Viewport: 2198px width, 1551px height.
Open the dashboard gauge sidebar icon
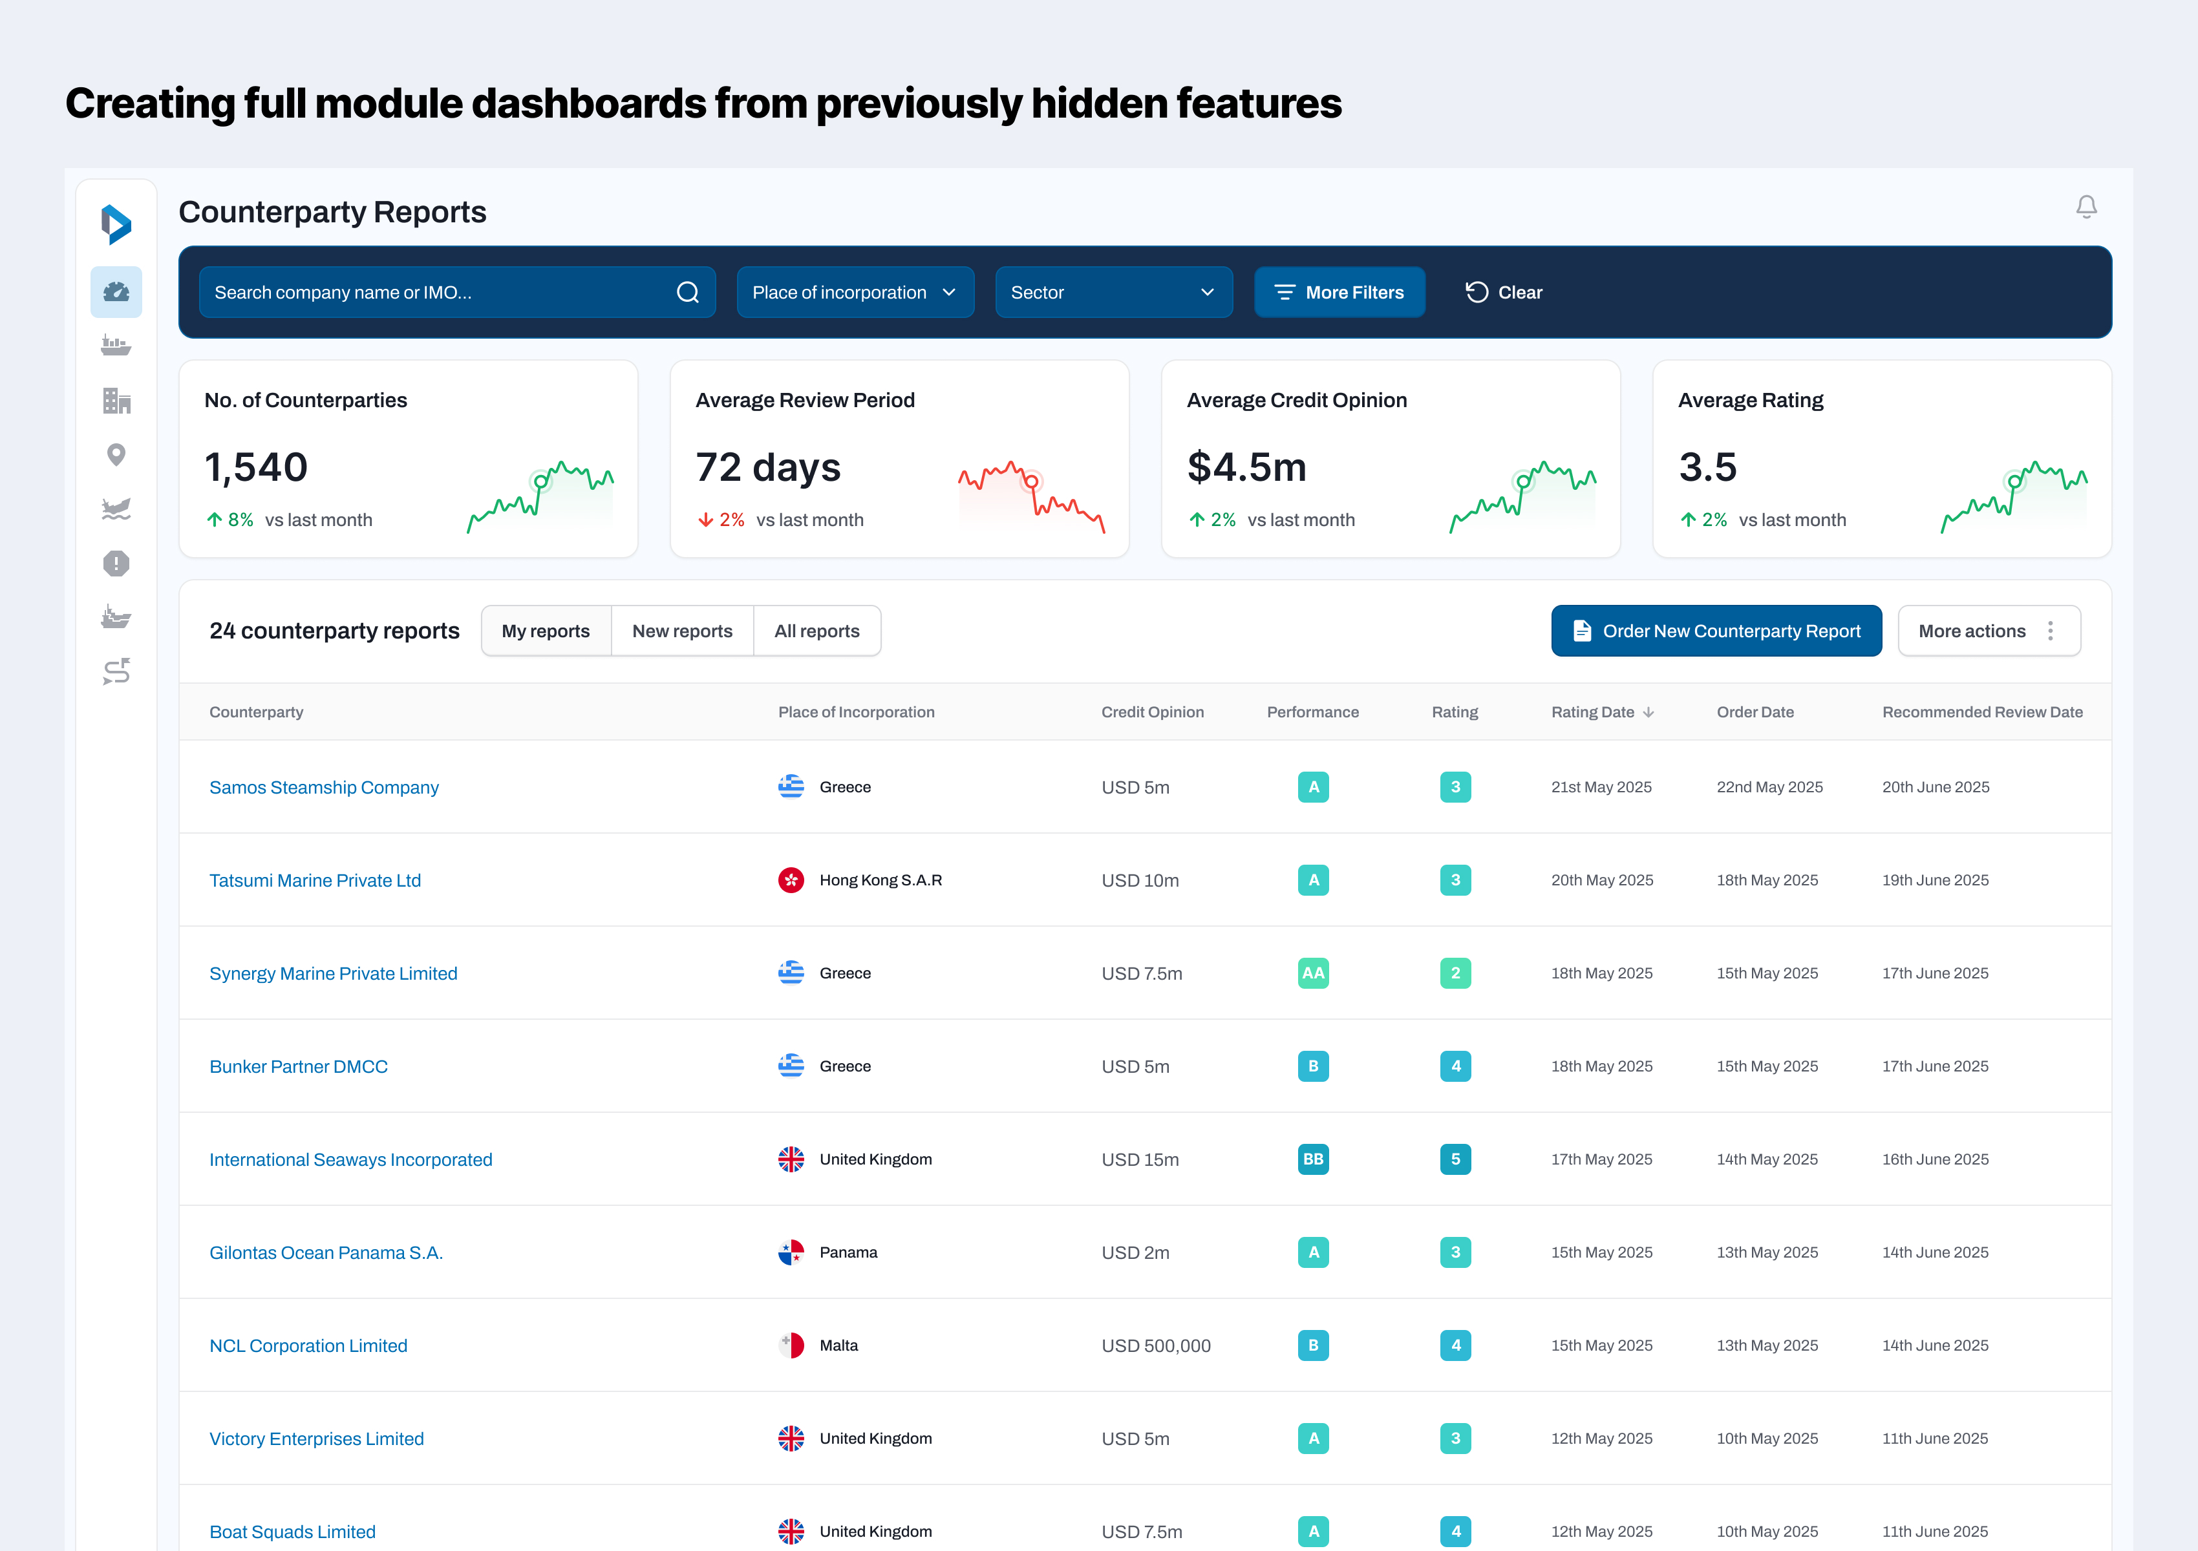click(x=116, y=292)
